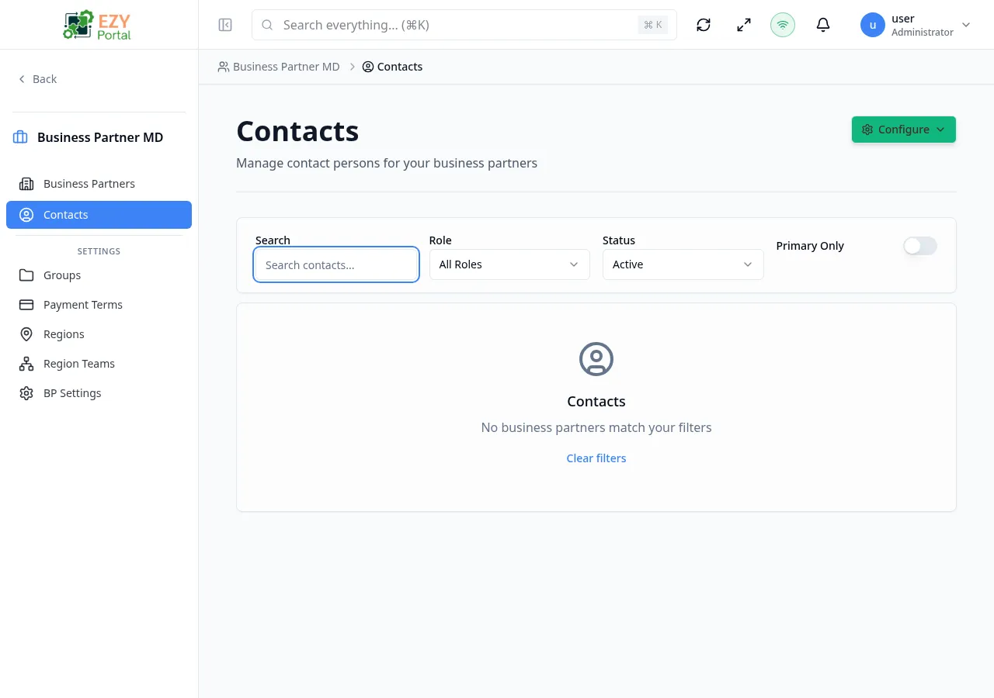Select Contacts in the sidebar menu
The height and width of the screenshot is (698, 994).
65,215
